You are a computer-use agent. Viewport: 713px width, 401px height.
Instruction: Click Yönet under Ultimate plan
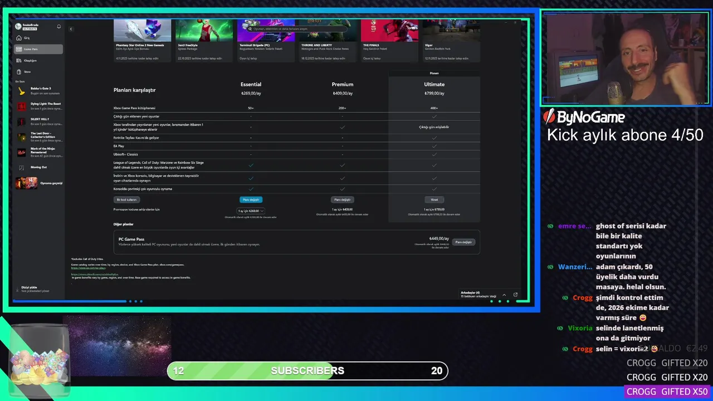click(x=434, y=199)
